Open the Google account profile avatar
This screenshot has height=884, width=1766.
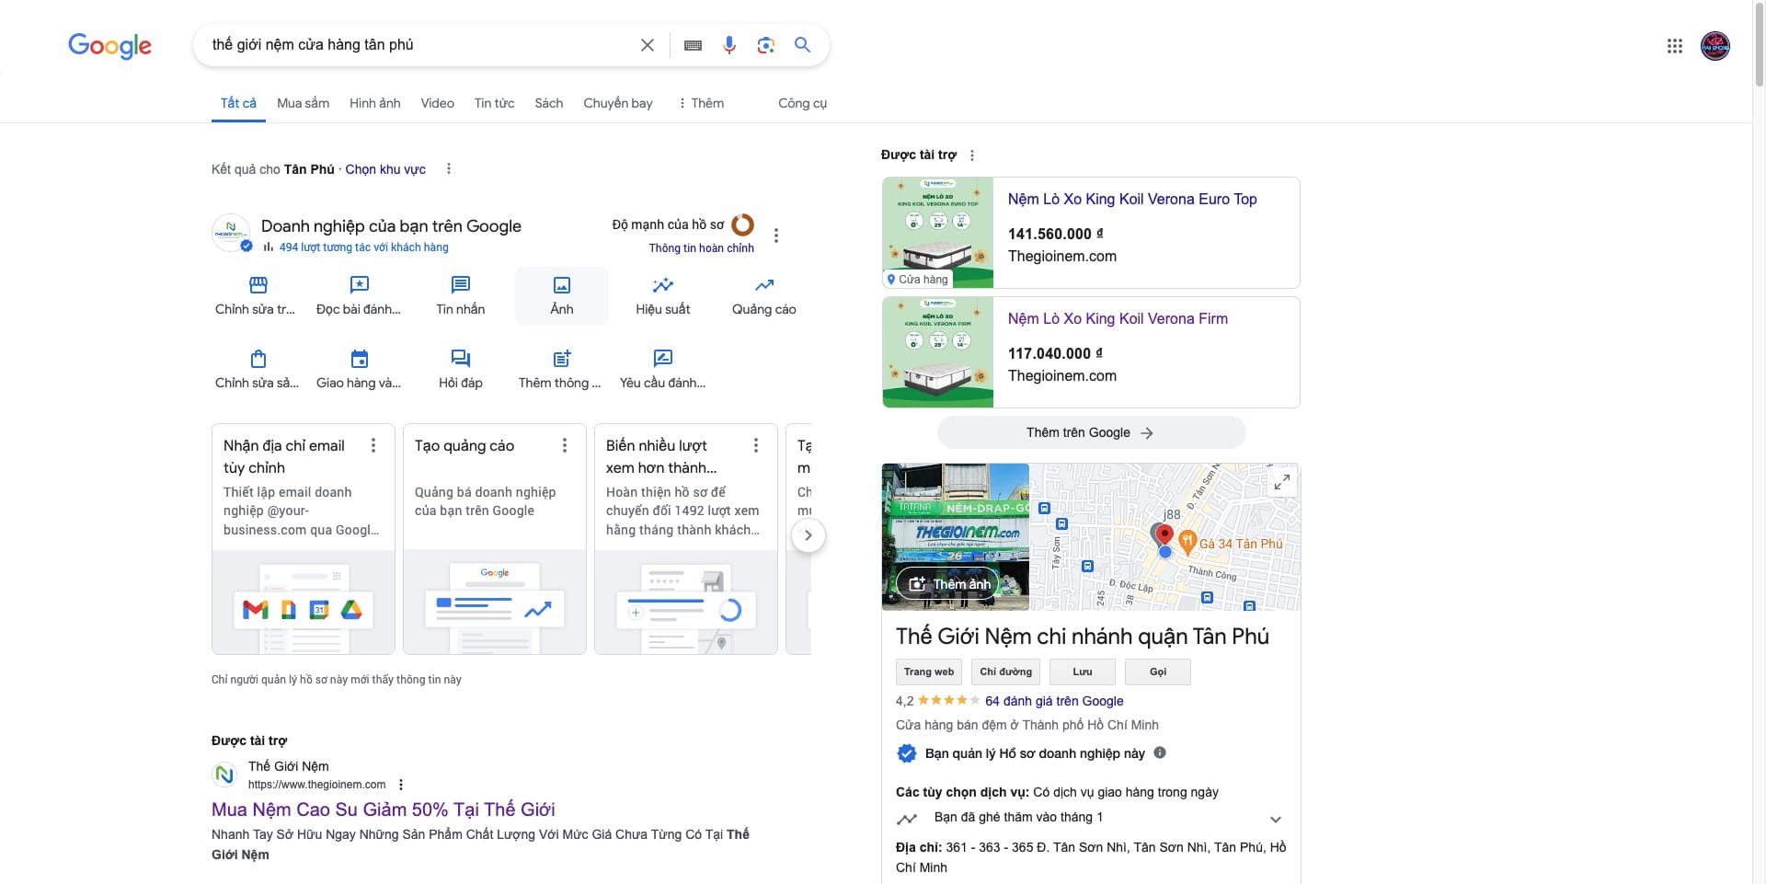tap(1715, 46)
